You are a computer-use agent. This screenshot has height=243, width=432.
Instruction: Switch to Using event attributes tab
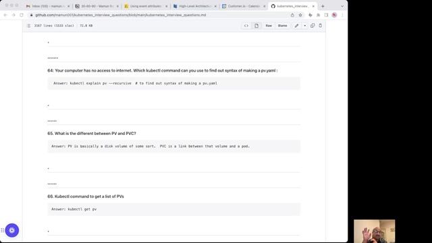click(146, 6)
